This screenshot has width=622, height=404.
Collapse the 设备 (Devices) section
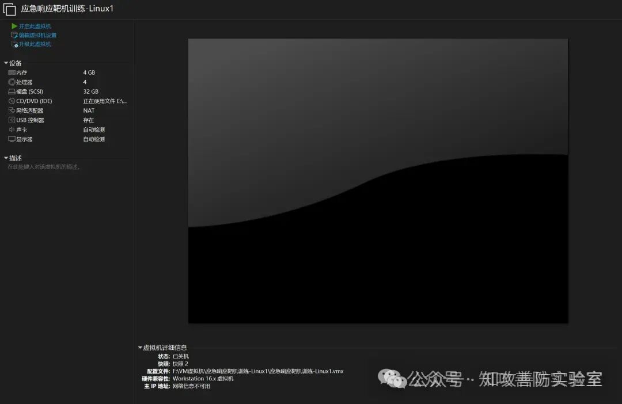coord(6,63)
